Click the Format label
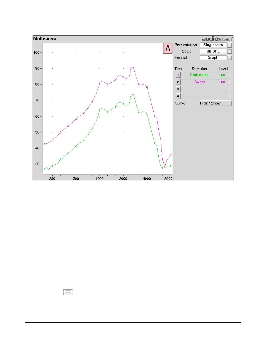This screenshot has width=266, height=345. (x=181, y=57)
